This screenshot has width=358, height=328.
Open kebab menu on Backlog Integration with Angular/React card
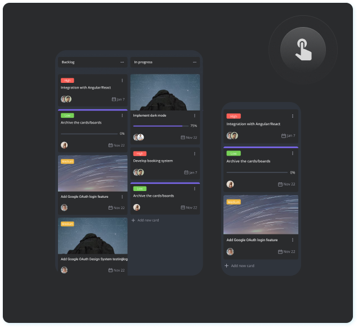[x=122, y=81]
